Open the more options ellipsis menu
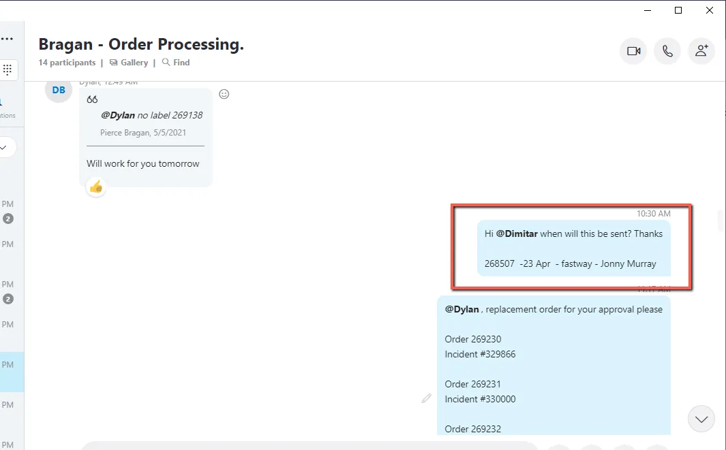Image resolution: width=726 pixels, height=450 pixels. pyautogui.click(x=7, y=39)
